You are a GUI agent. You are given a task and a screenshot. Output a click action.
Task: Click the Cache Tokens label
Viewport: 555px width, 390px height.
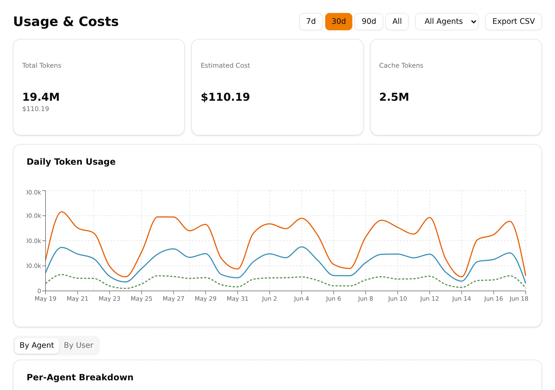(401, 65)
